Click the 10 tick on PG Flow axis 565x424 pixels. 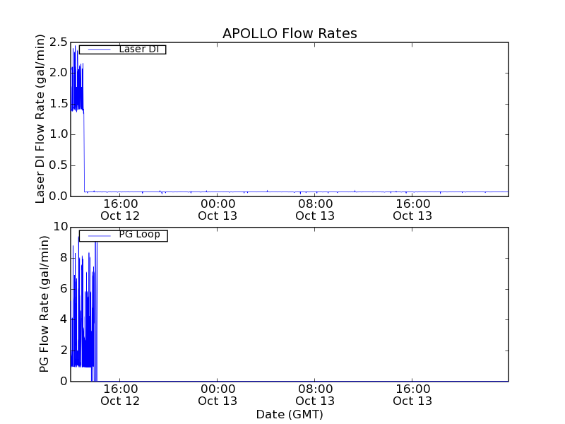(60, 227)
